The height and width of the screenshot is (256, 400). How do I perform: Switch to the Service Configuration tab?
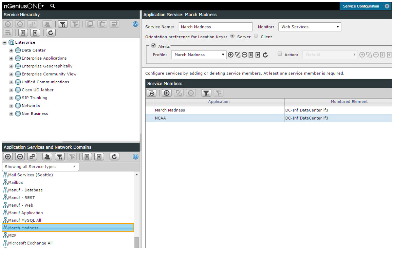pyautogui.click(x=361, y=6)
